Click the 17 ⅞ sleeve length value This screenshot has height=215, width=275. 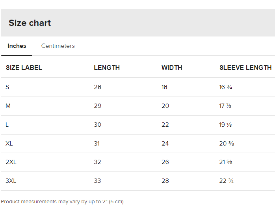[225, 106]
